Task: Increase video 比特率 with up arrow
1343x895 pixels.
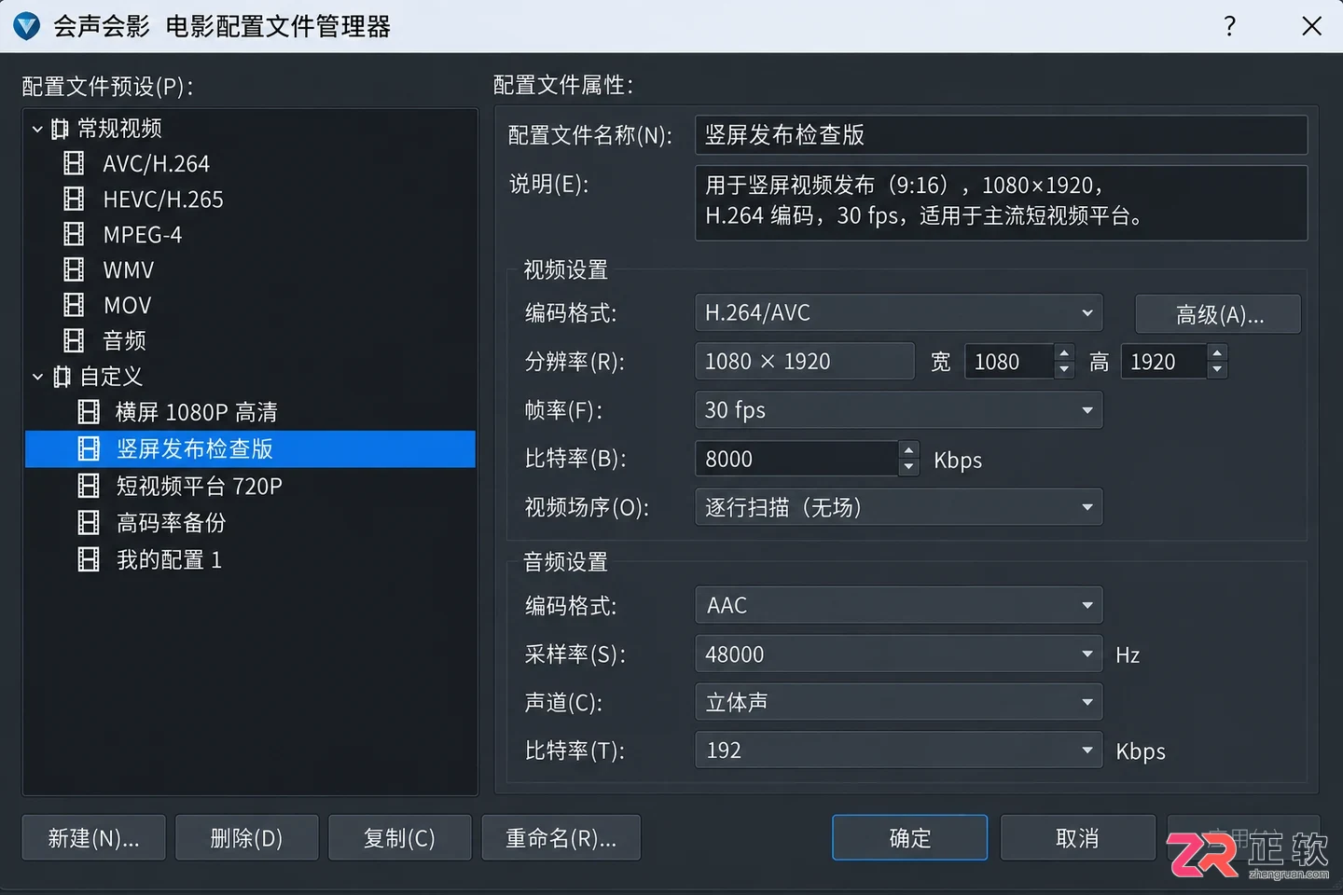Action: click(x=908, y=450)
